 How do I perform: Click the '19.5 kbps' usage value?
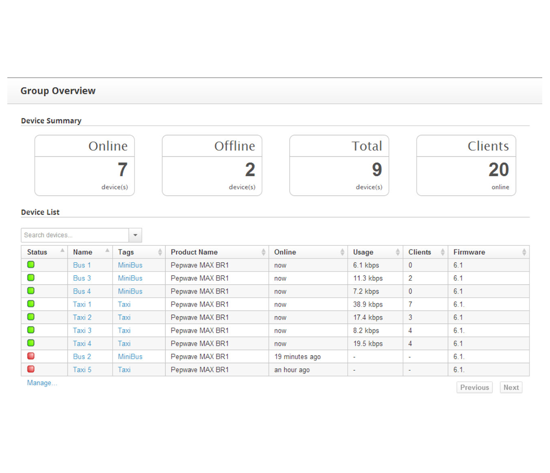pos(368,344)
